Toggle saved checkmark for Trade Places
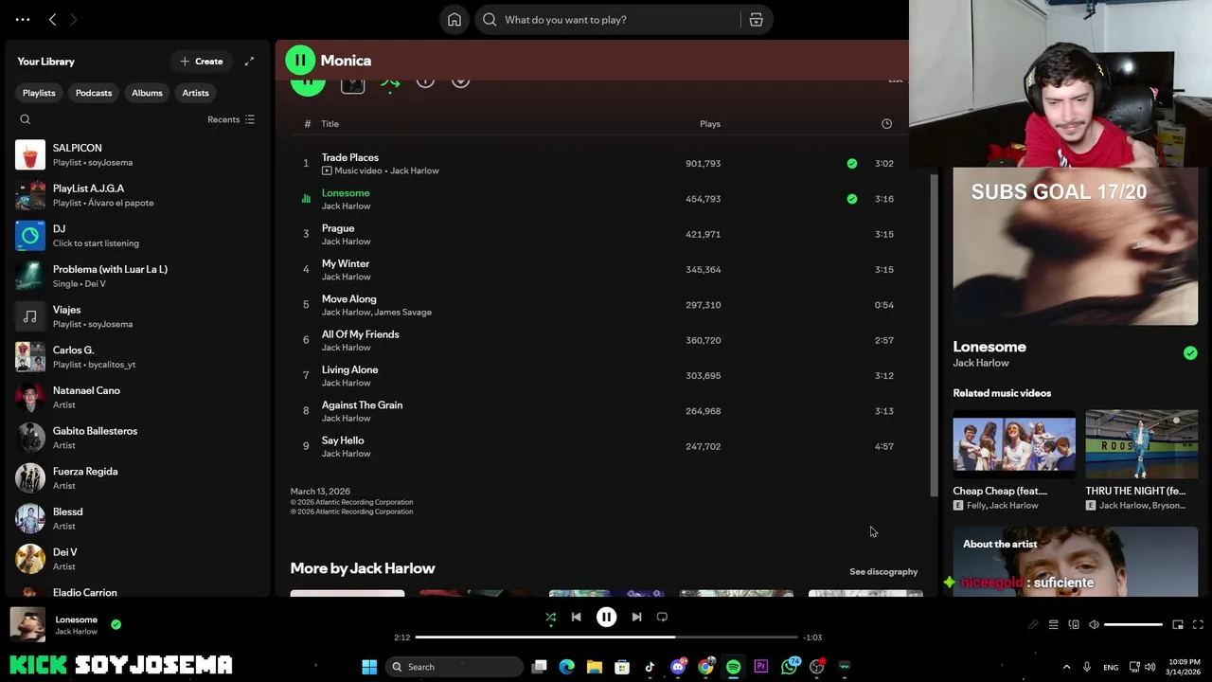The image size is (1212, 682). pyautogui.click(x=852, y=164)
